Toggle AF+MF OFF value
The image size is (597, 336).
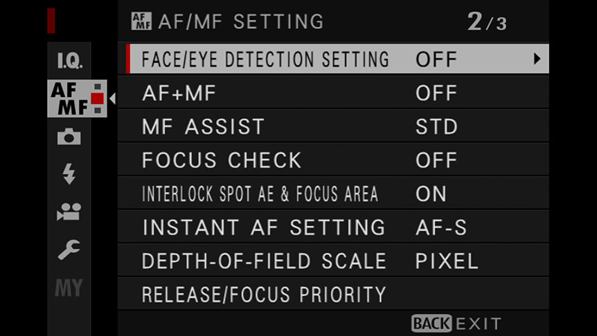436,94
